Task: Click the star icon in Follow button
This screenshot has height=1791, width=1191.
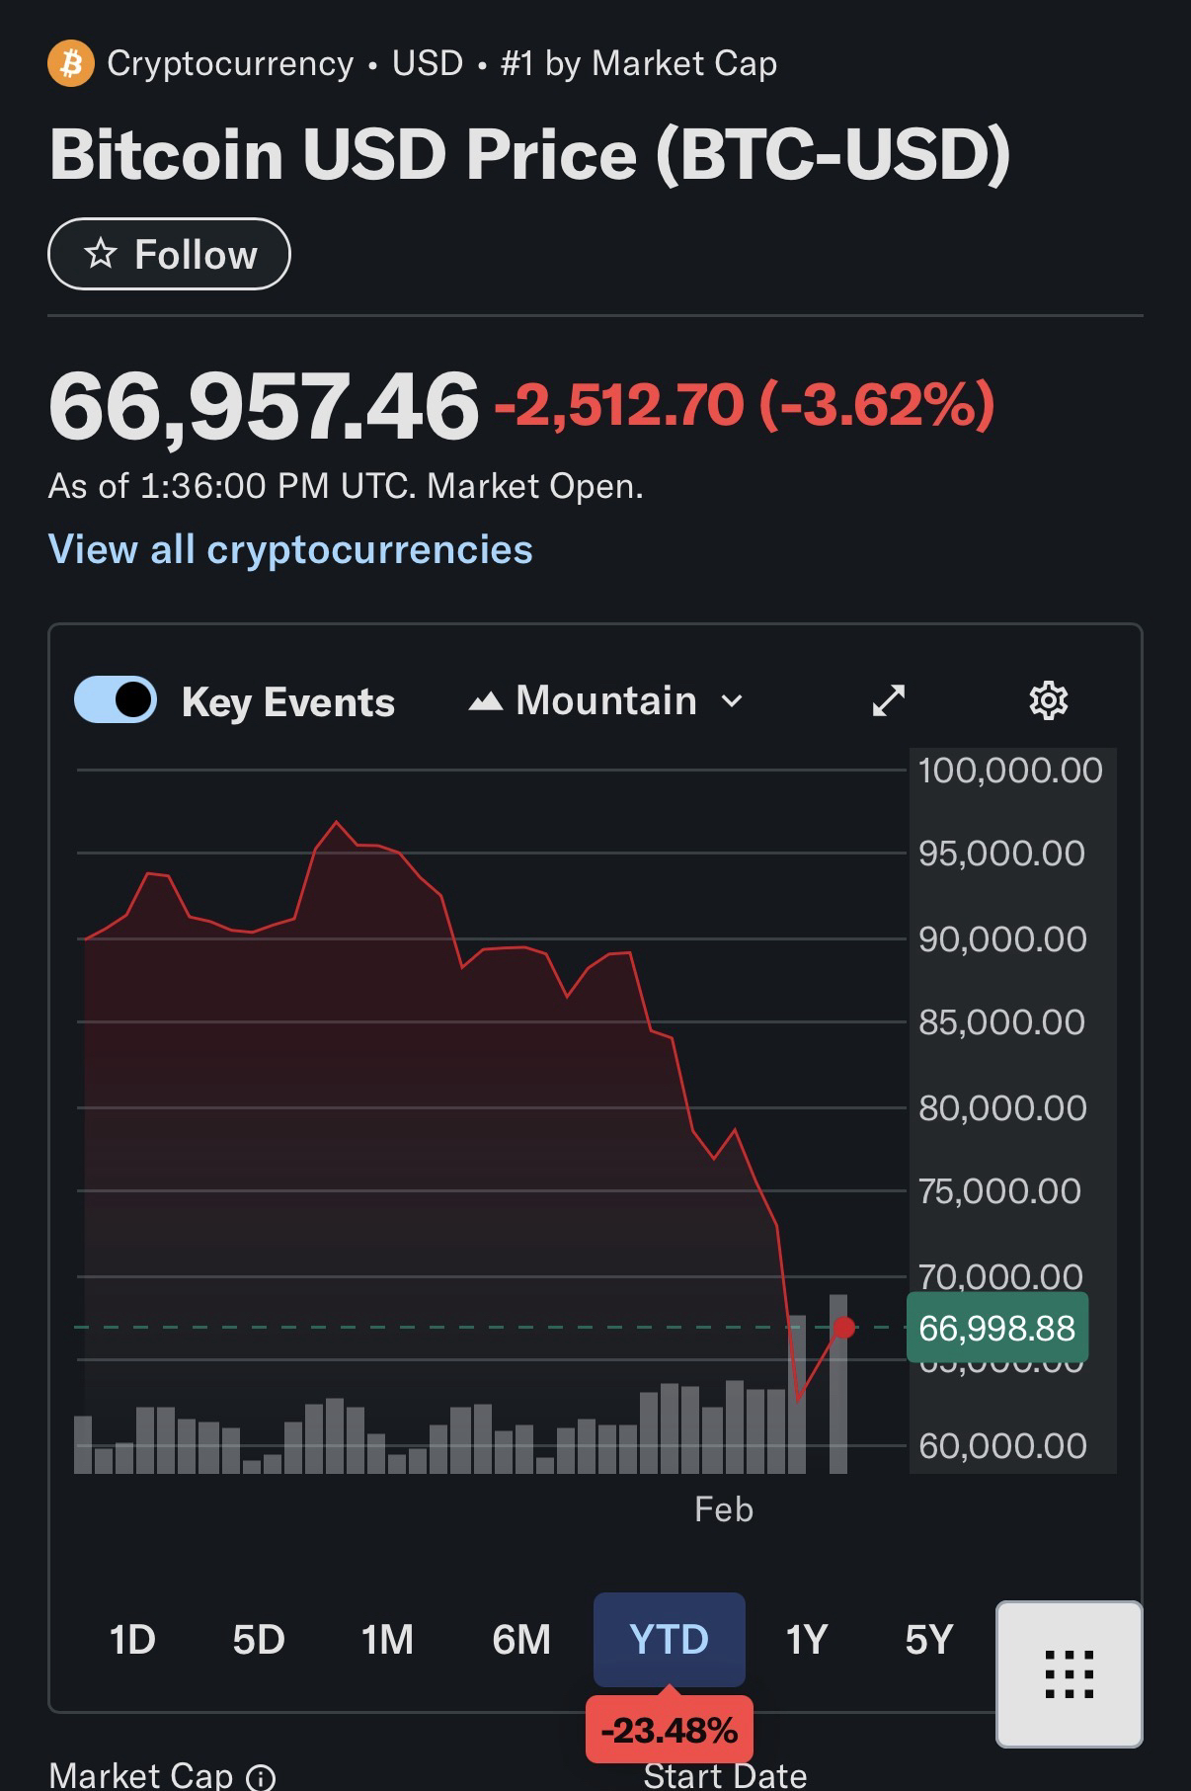Action: click(100, 255)
